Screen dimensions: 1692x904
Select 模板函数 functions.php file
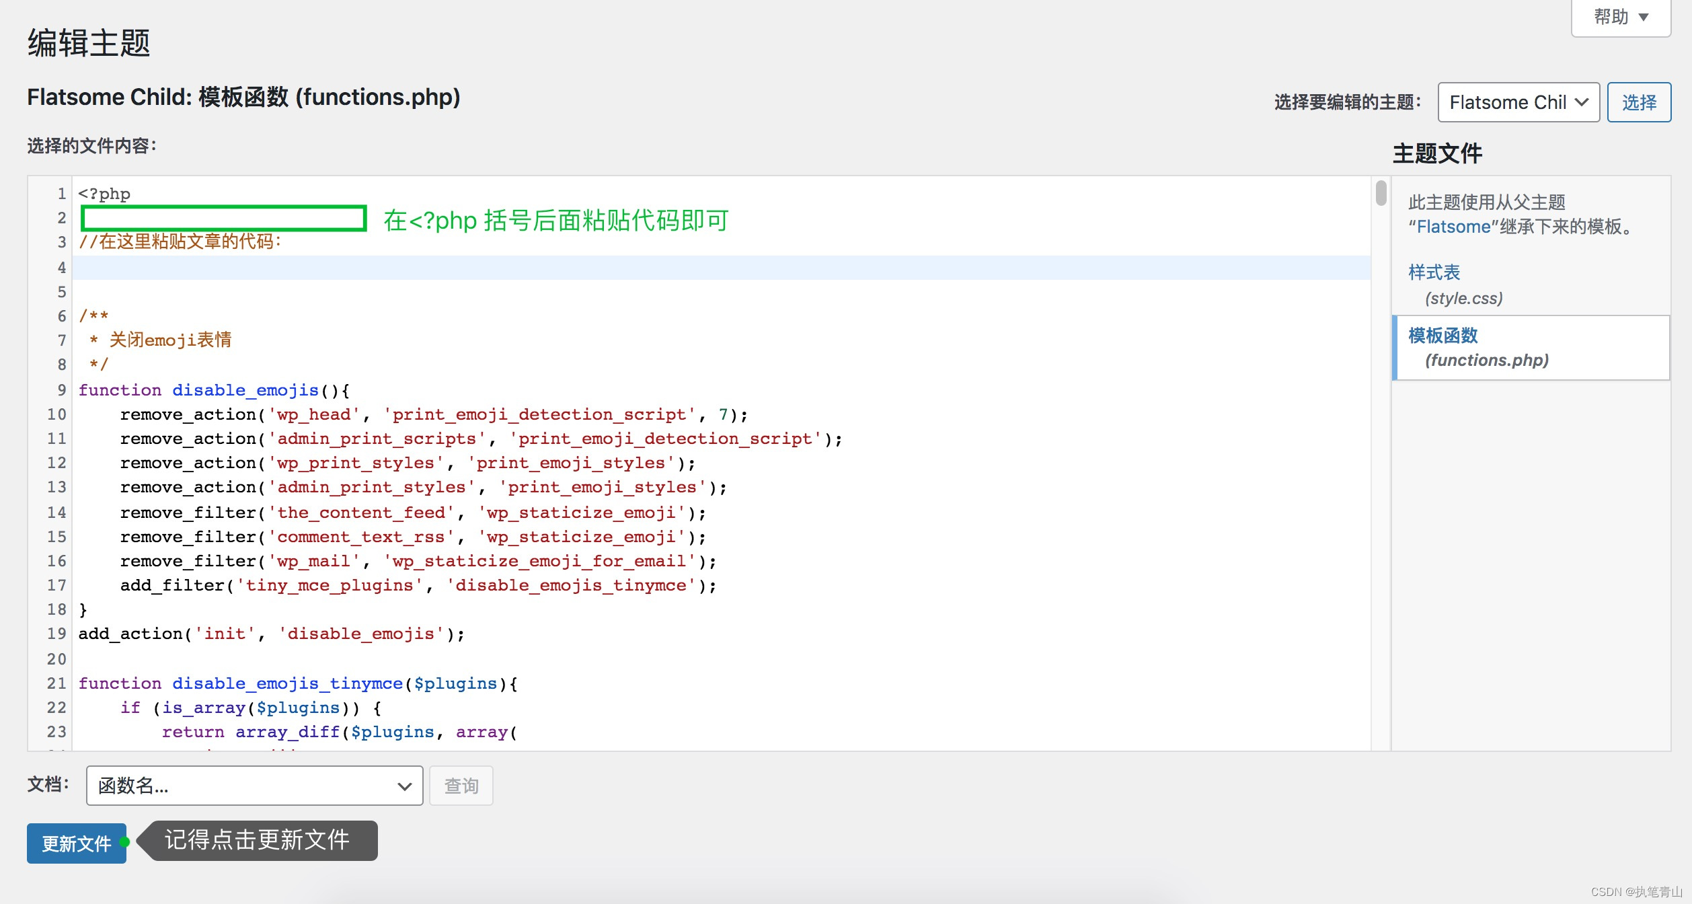point(1531,348)
